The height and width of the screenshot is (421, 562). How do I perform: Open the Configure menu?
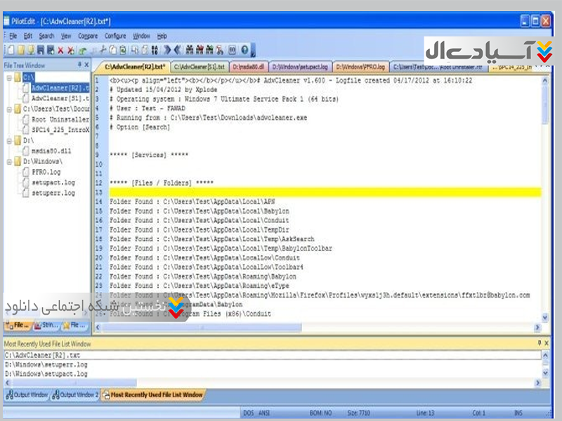click(x=115, y=36)
